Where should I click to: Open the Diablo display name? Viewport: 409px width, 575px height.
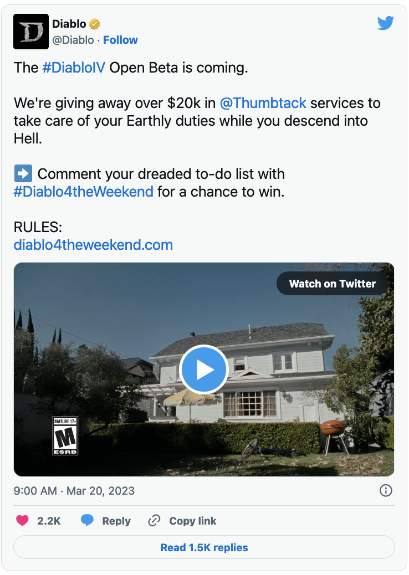click(x=69, y=24)
